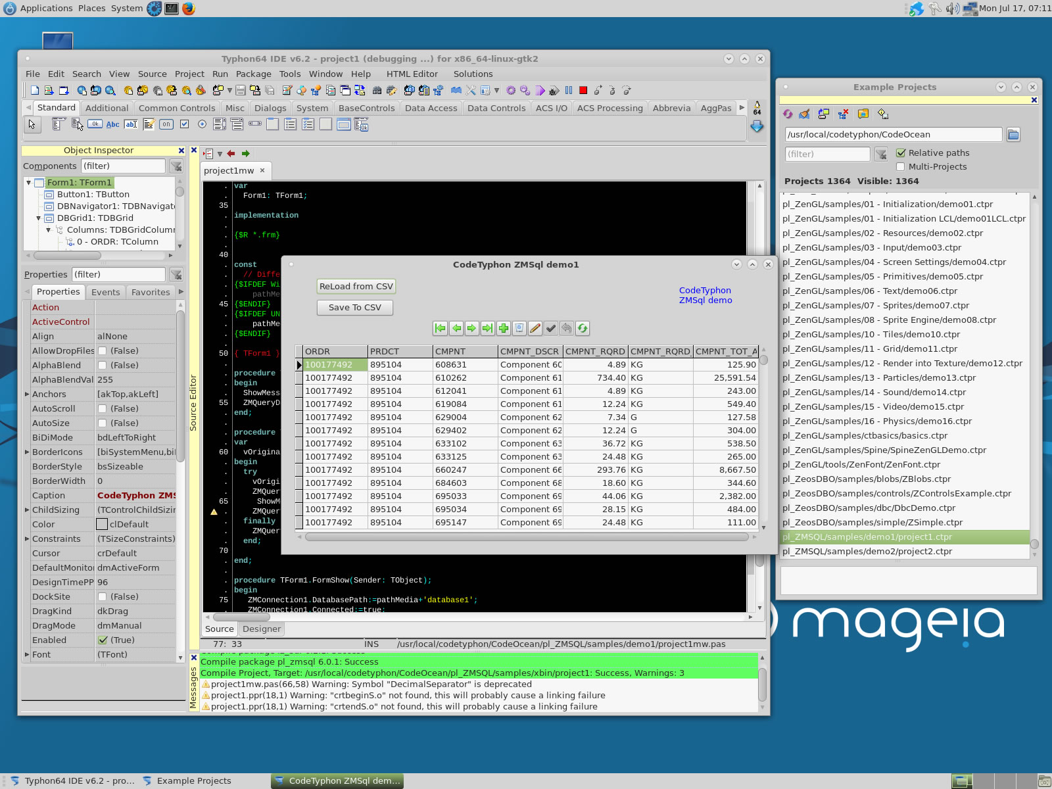Expand ChildSizing property

tap(27, 510)
